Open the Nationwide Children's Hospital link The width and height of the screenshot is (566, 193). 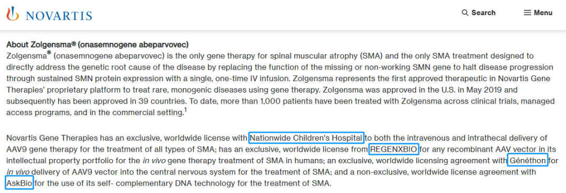pos(306,138)
